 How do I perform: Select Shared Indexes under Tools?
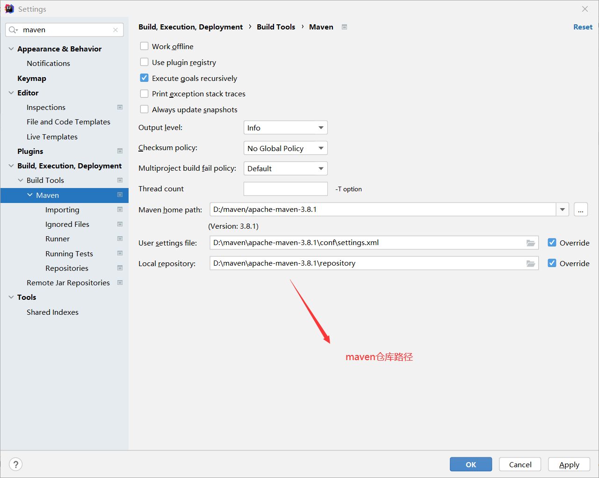click(52, 312)
